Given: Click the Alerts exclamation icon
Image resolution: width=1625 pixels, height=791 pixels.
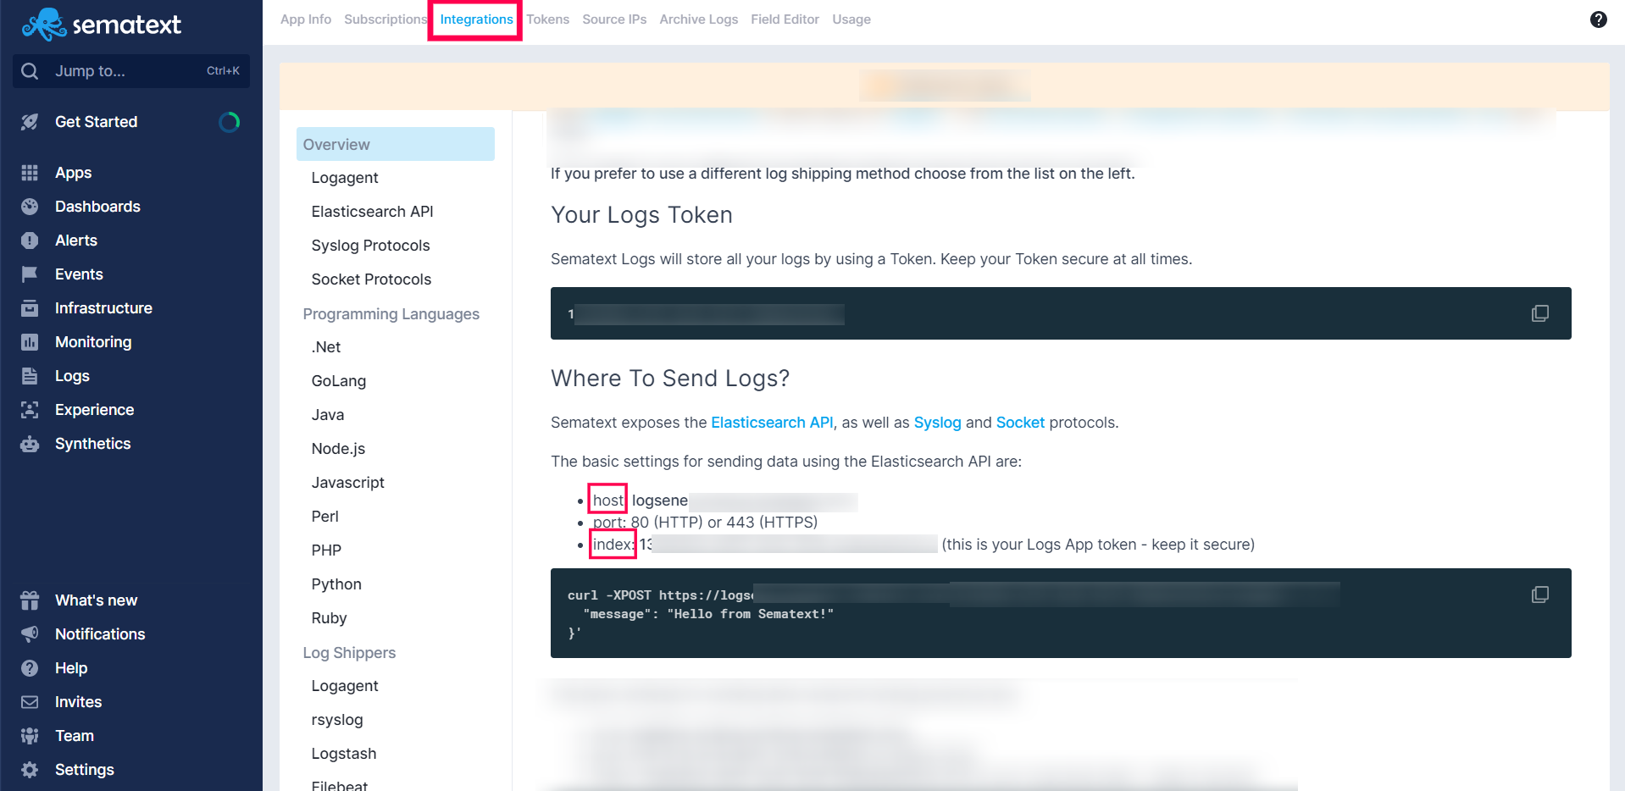Looking at the screenshot, I should tap(30, 241).
